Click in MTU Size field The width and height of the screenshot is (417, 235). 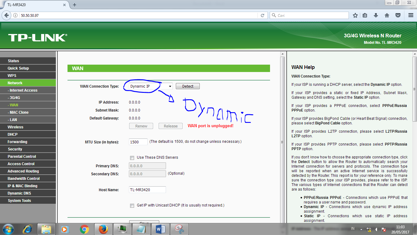(138, 142)
